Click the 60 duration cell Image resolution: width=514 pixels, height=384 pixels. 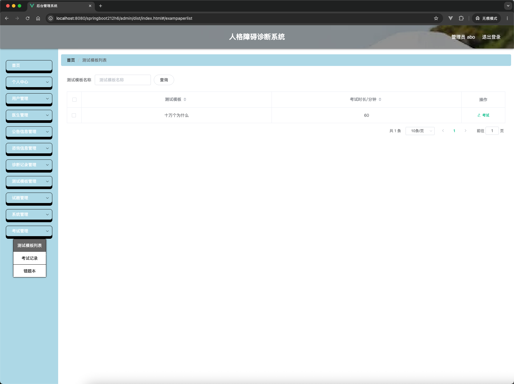pos(366,115)
